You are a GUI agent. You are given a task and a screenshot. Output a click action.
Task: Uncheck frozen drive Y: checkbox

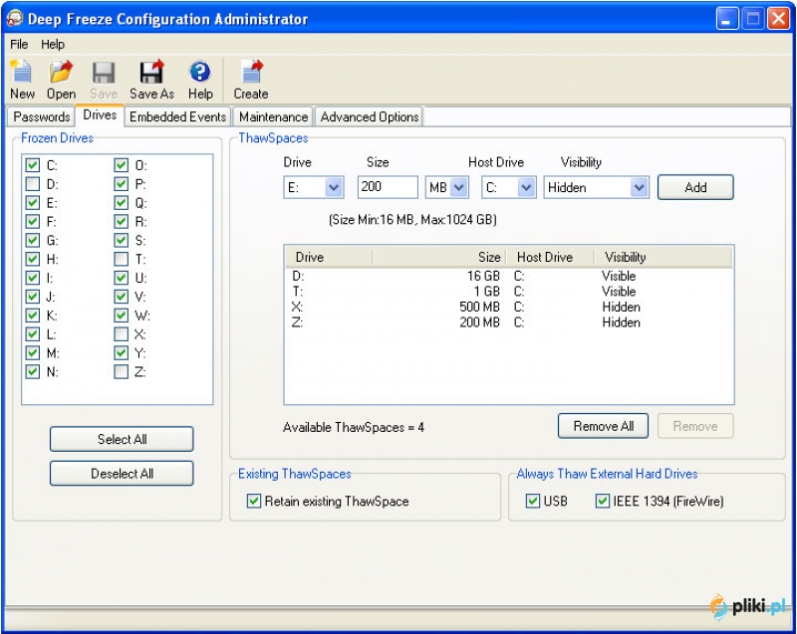(x=121, y=353)
